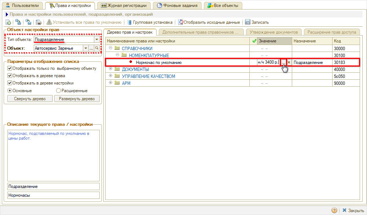This screenshot has height=215, width=367.
Task: Click Отобразить исходные данные toolbar button
Action: 209,22
